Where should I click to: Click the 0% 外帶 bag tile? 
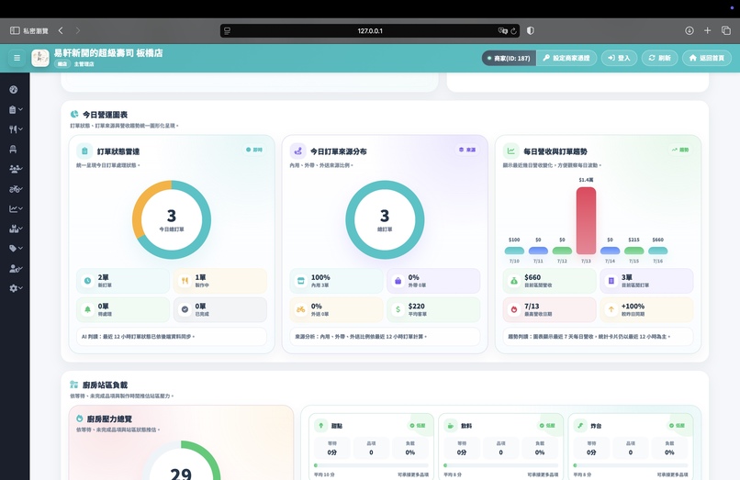(x=433, y=281)
